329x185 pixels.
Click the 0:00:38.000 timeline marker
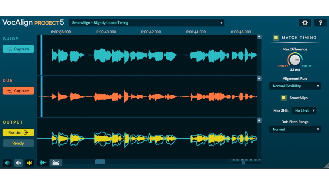click(x=61, y=32)
